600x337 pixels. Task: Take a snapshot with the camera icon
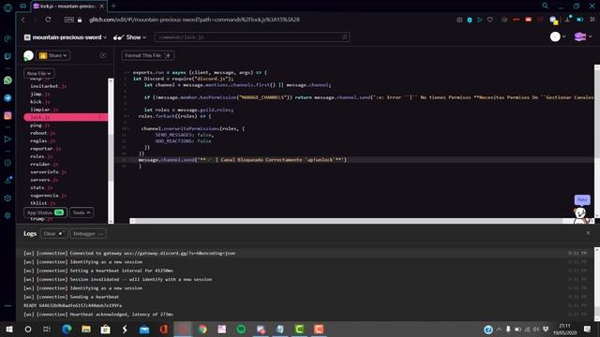pyautogui.click(x=459, y=20)
